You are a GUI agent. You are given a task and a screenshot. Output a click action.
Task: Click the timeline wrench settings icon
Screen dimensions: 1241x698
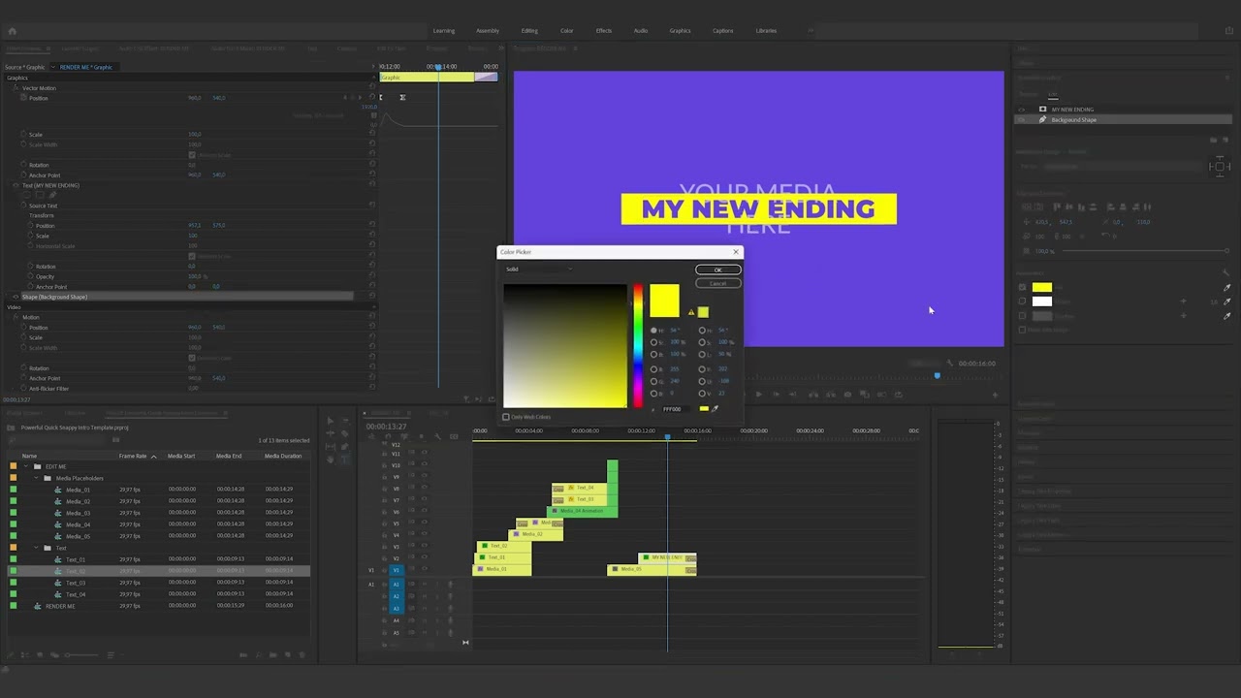pos(437,436)
